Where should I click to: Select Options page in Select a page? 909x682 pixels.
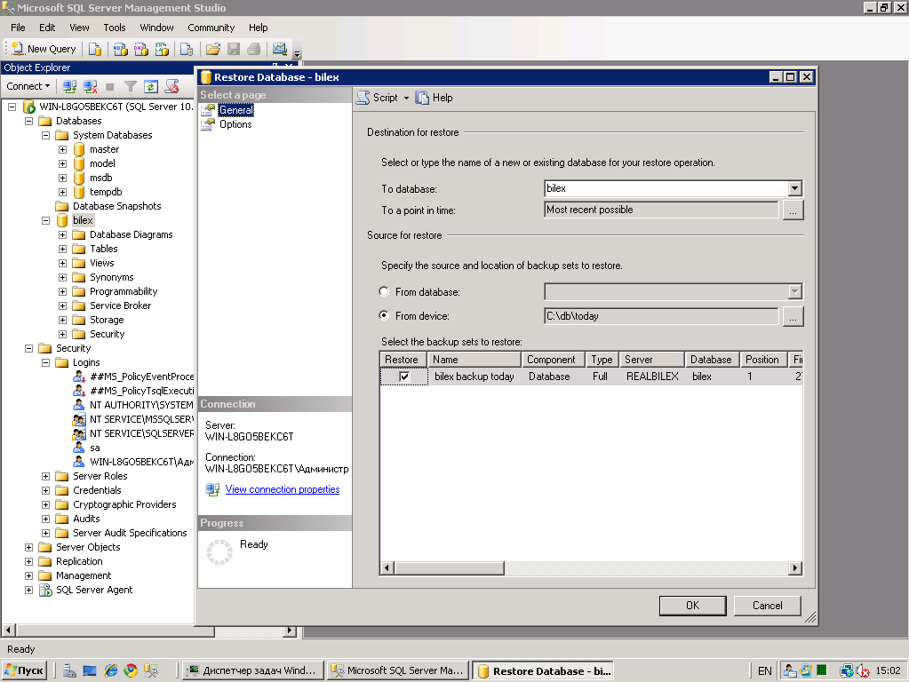(x=235, y=124)
